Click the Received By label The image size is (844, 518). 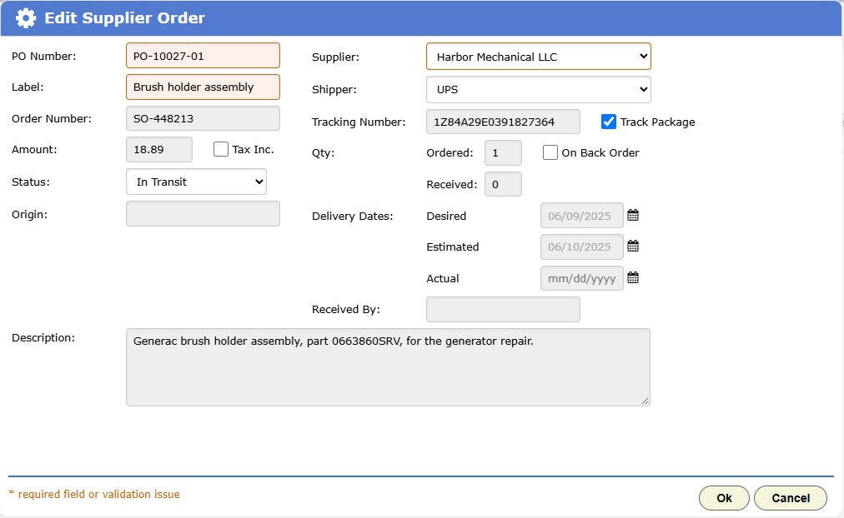click(346, 310)
